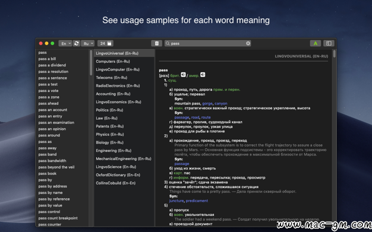Select pass count breakpoint entry

(58, 218)
